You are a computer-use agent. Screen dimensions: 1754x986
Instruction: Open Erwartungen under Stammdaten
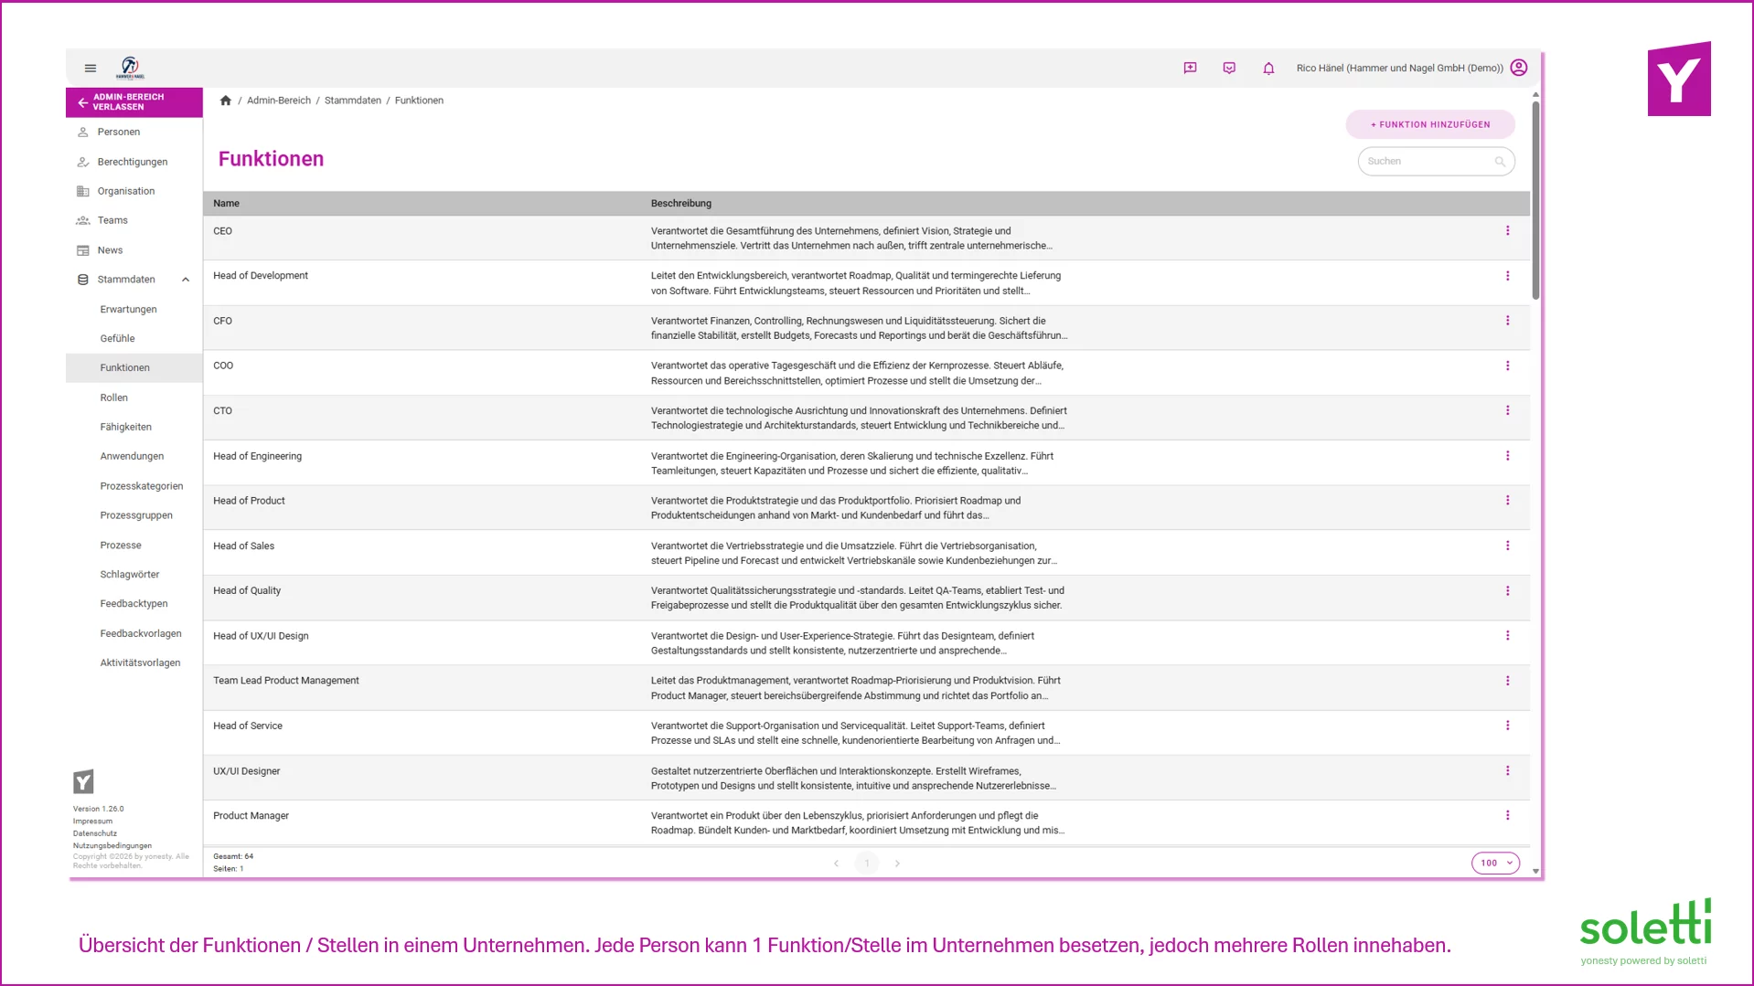(x=134, y=309)
